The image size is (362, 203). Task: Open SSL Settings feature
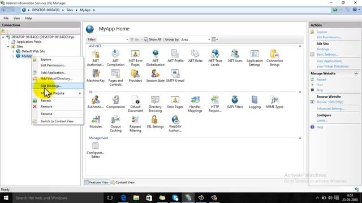(155, 122)
